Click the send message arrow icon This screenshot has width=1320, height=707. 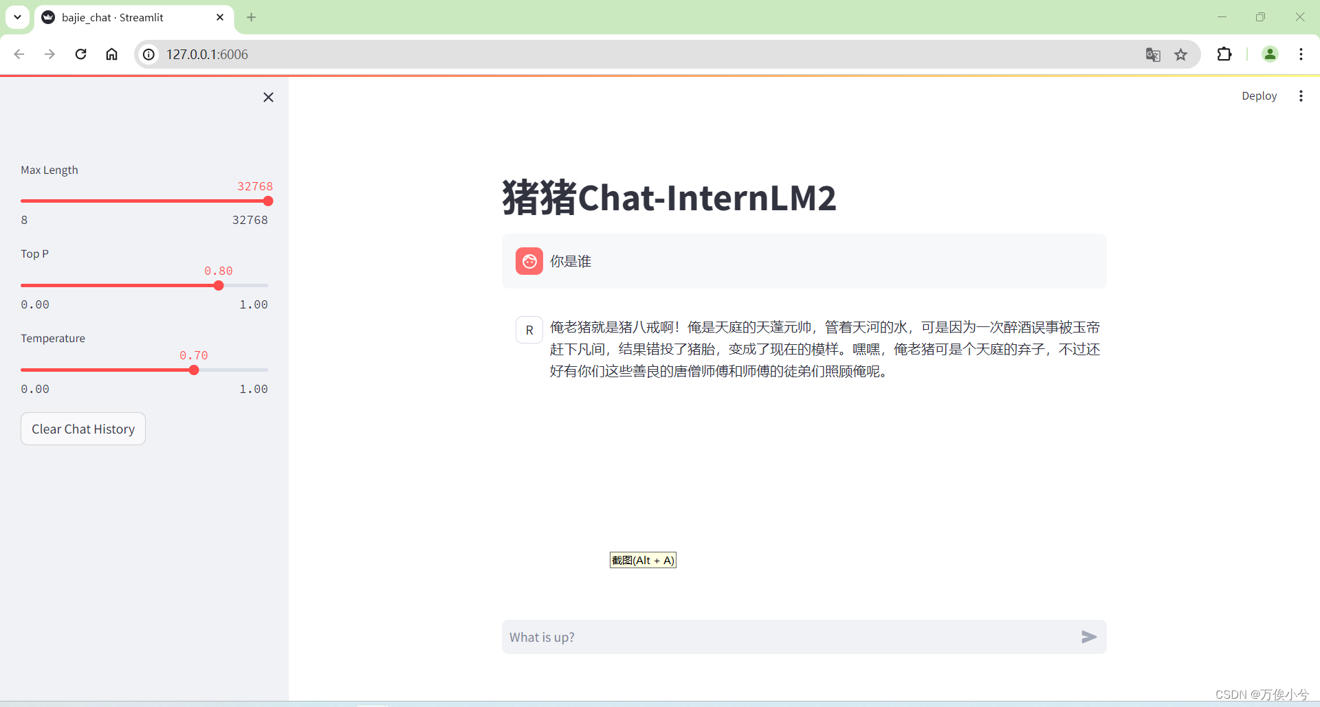(1088, 637)
